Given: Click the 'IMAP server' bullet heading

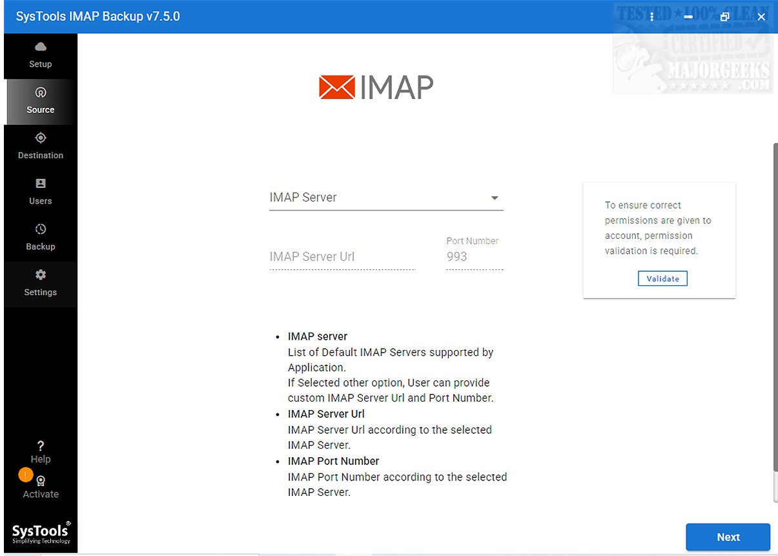Looking at the screenshot, I should 318,336.
